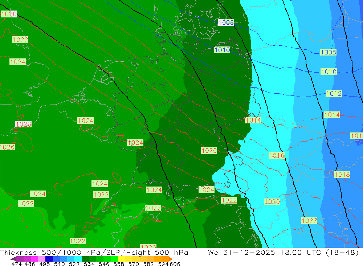Click the darkest green legend swatch above 534
The width and height of the screenshot is (363, 266).
coord(85,259)
